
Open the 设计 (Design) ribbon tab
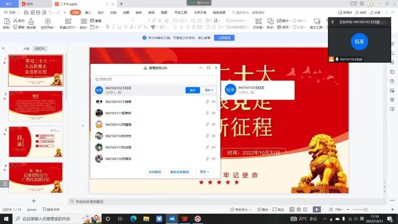click(101, 13)
